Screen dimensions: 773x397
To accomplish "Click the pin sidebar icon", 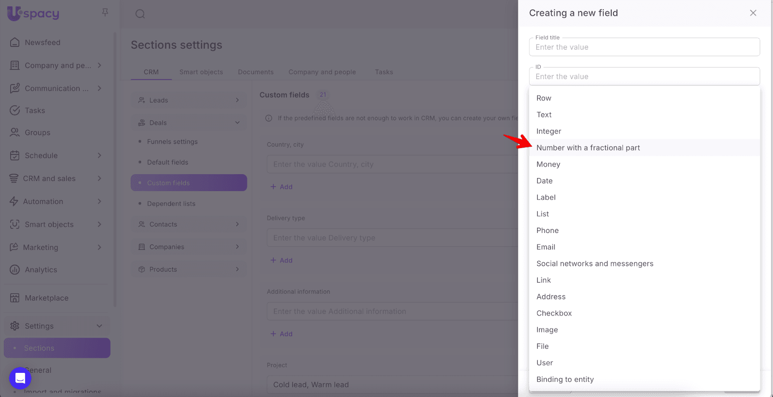I will (105, 13).
